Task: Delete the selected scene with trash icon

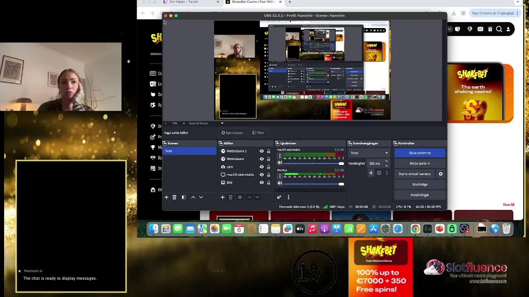Action: click(x=174, y=197)
